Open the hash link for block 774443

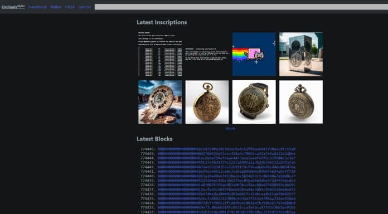click(x=227, y=163)
